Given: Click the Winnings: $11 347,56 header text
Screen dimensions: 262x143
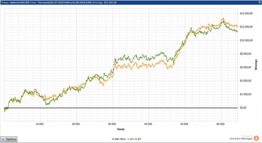Looking at the screenshot, I should pyautogui.click(x=104, y=3).
